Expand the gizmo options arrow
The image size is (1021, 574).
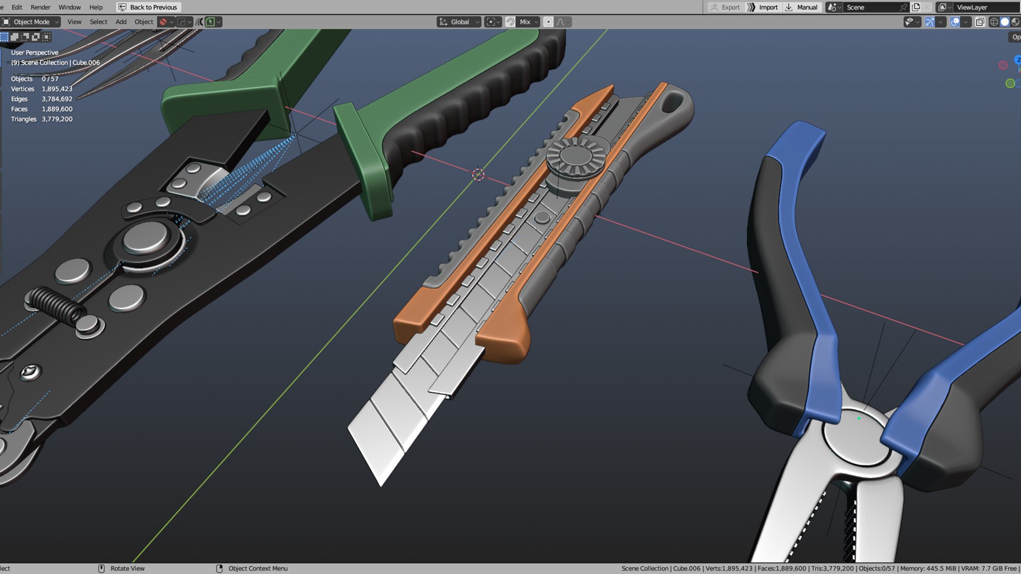click(x=941, y=22)
